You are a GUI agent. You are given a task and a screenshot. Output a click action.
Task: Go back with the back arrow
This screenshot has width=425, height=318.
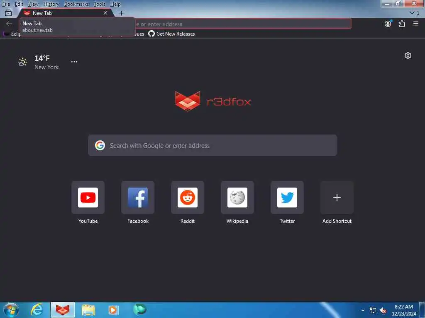[9, 24]
